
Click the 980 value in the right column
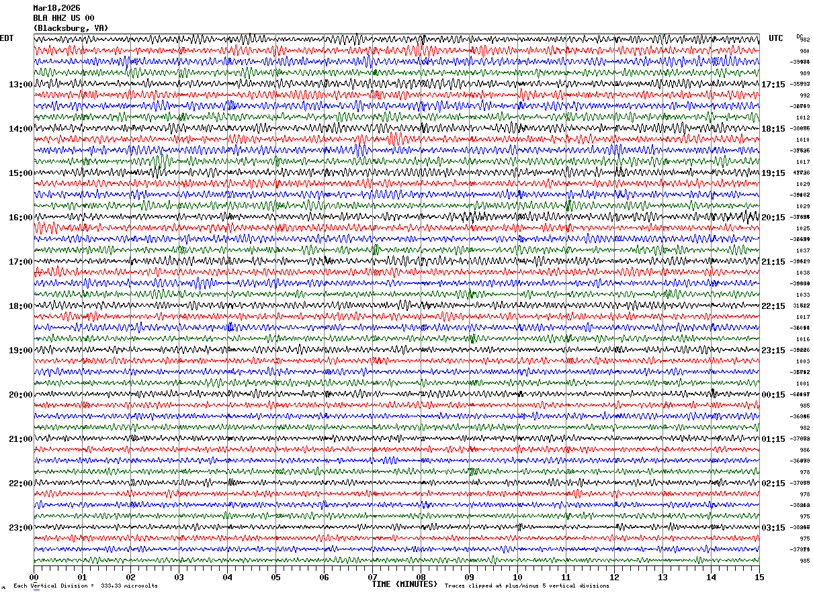tap(804, 51)
